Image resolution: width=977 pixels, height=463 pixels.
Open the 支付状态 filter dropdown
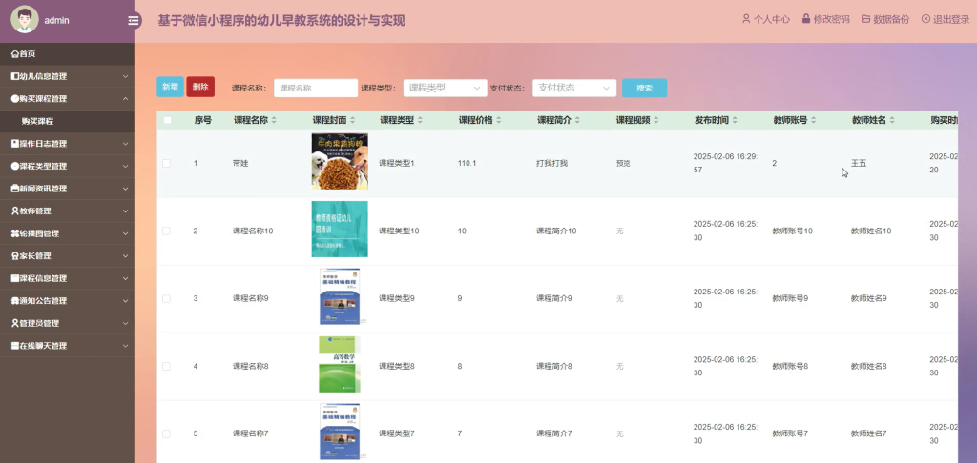tap(573, 89)
